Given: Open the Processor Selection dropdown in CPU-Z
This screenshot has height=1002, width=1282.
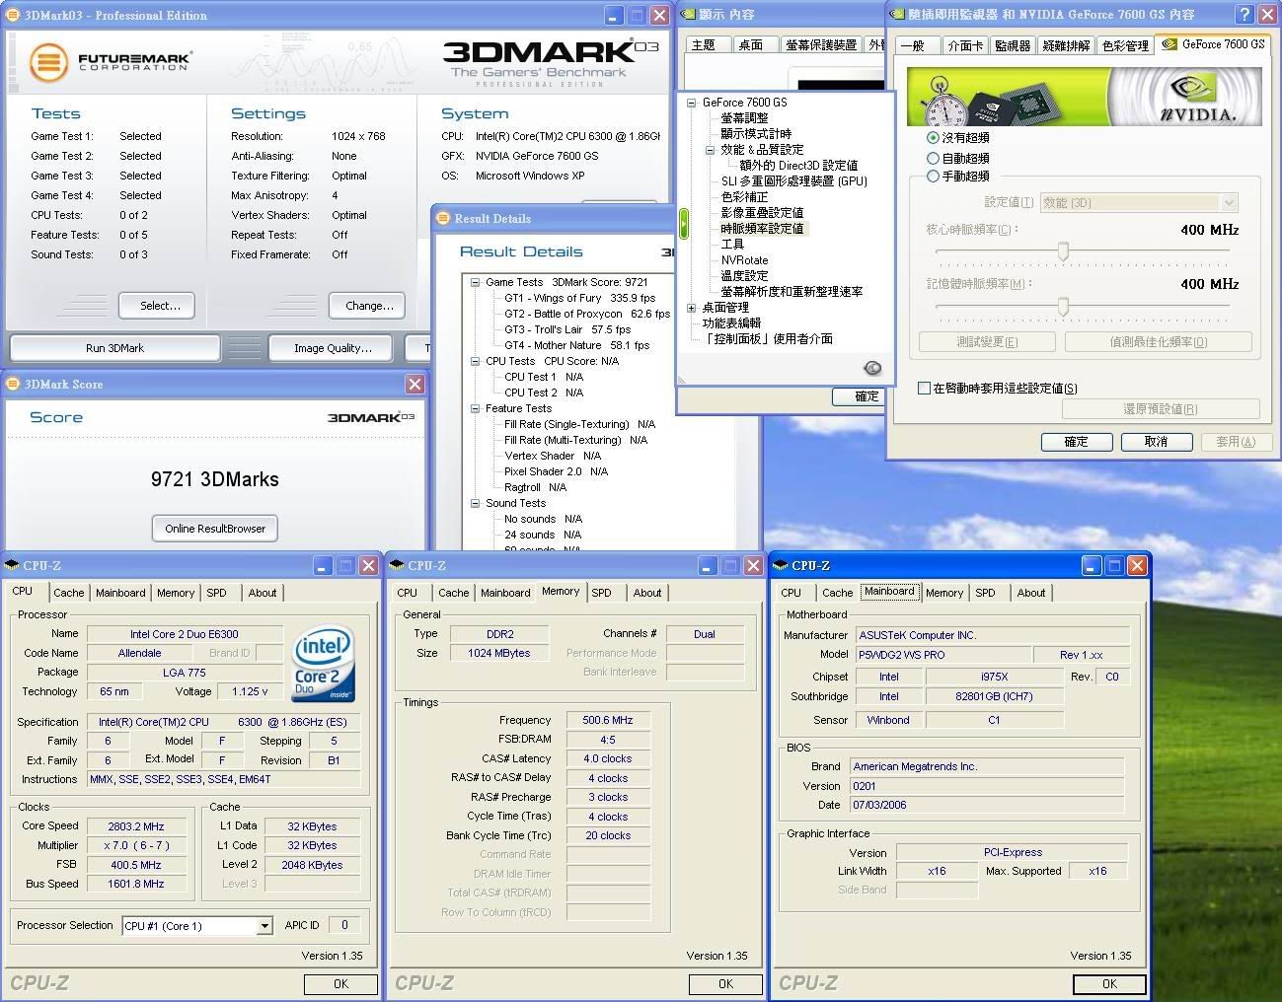Looking at the screenshot, I should click(264, 926).
